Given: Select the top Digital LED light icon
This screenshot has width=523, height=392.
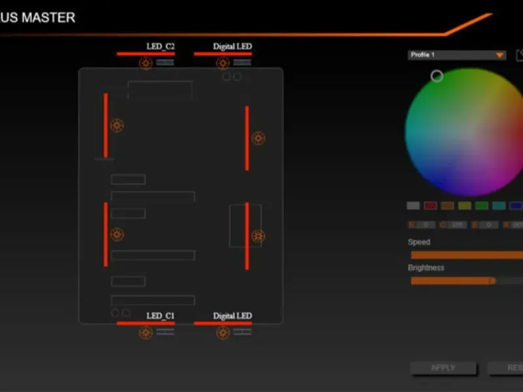Looking at the screenshot, I should click(x=223, y=63).
